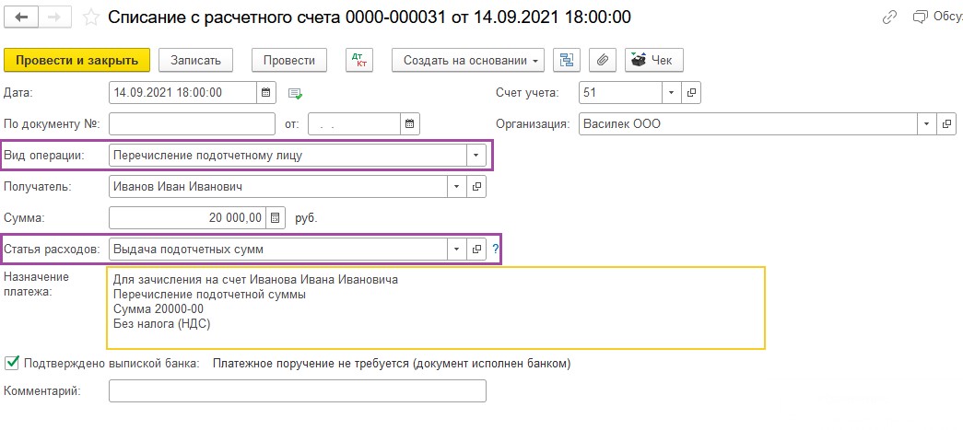This screenshot has height=430, width=963.
Task: Open calculator icon in Сумма field
Action: pyautogui.click(x=276, y=217)
